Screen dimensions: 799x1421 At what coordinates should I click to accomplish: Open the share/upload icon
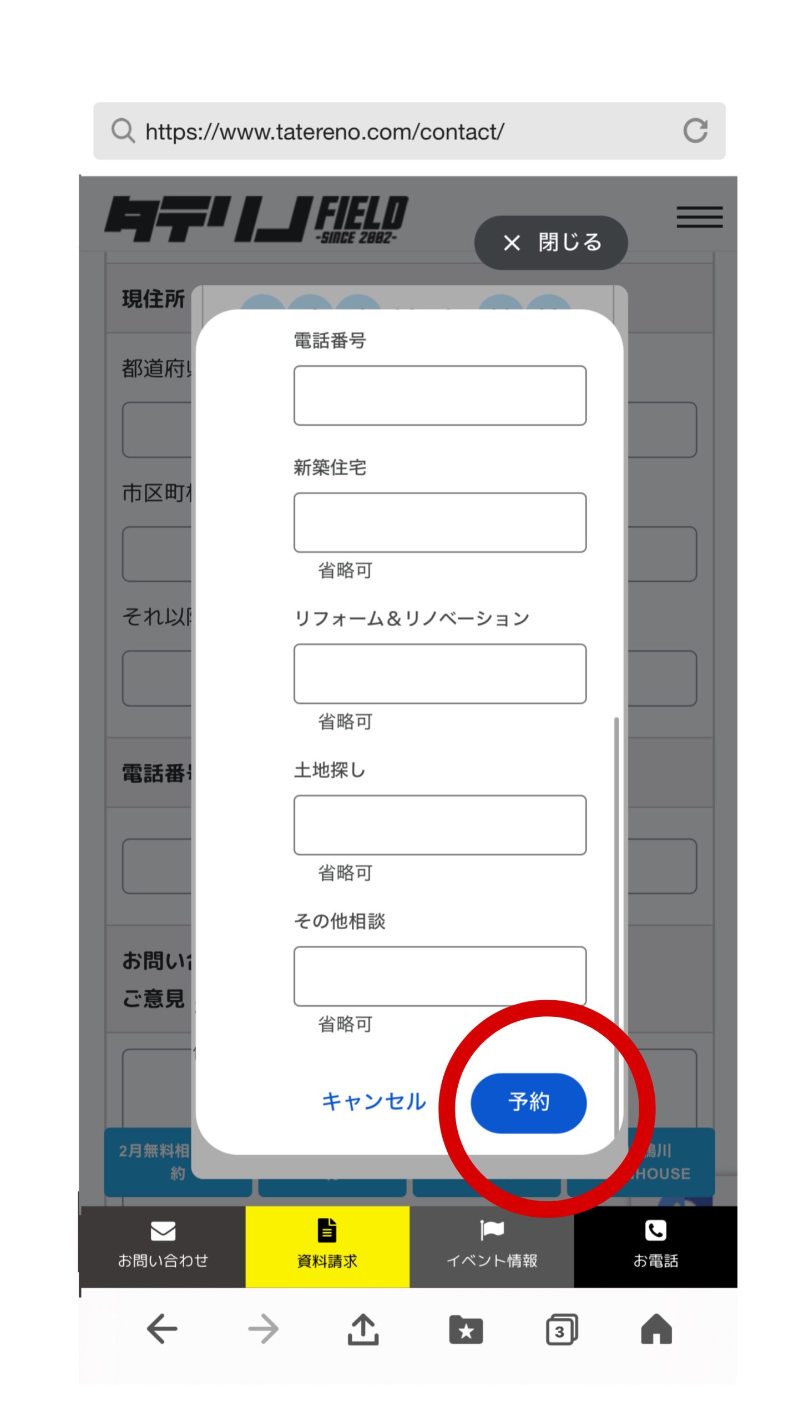tap(363, 1329)
